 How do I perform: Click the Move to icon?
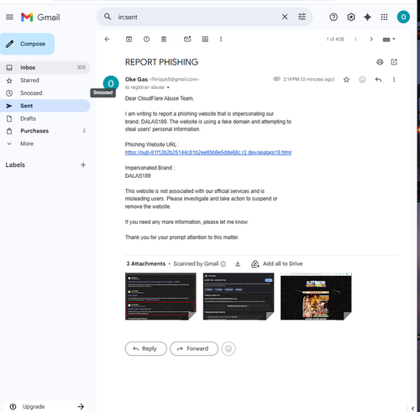click(205, 39)
